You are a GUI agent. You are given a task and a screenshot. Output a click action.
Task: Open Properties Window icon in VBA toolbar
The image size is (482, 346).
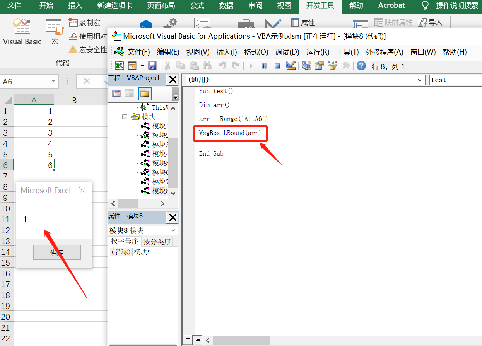(x=319, y=66)
